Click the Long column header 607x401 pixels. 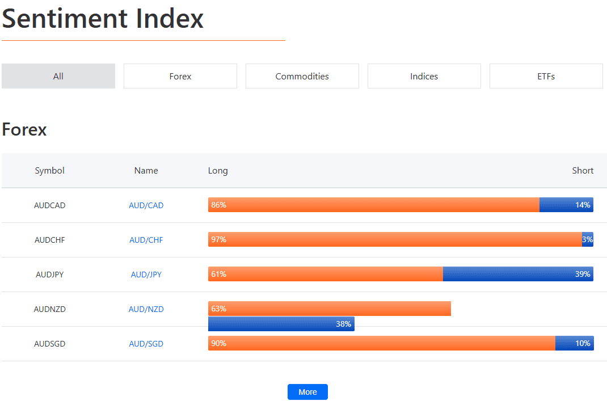[x=218, y=170]
